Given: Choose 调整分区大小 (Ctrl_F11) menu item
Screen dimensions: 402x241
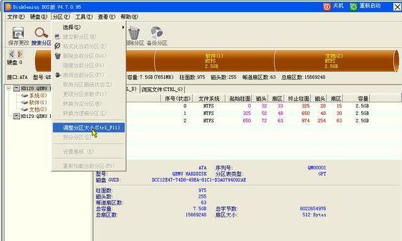Looking at the screenshot, I should pyautogui.click(x=89, y=127).
